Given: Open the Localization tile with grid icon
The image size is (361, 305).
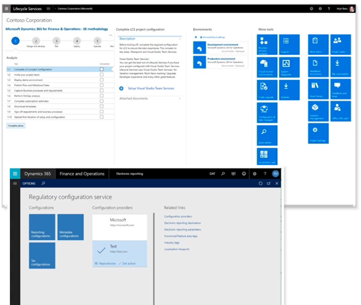Looking at the screenshot, I should pyautogui.click(x=267, y=156).
